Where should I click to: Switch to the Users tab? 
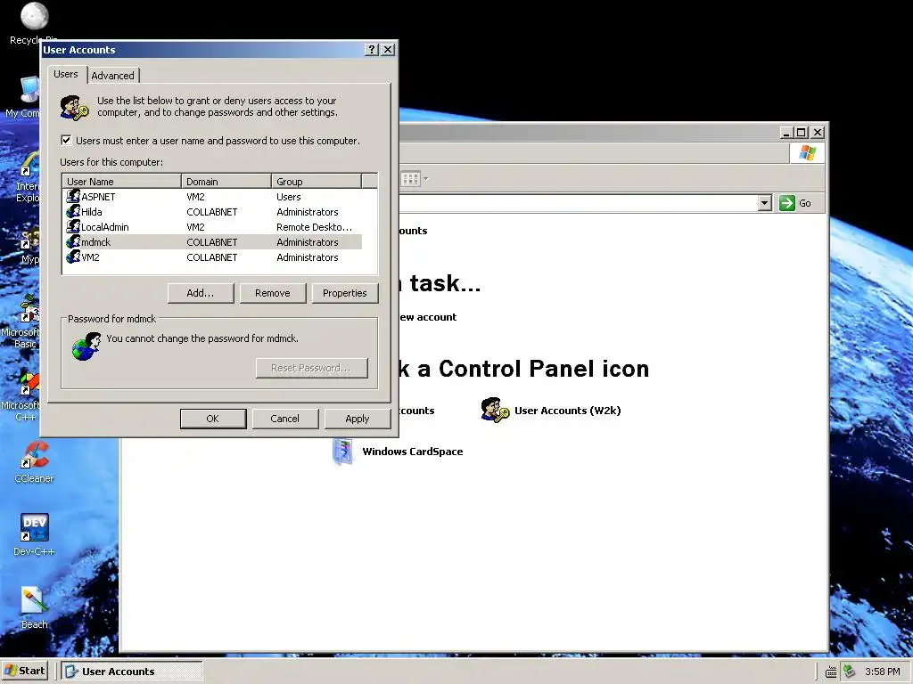pos(66,75)
